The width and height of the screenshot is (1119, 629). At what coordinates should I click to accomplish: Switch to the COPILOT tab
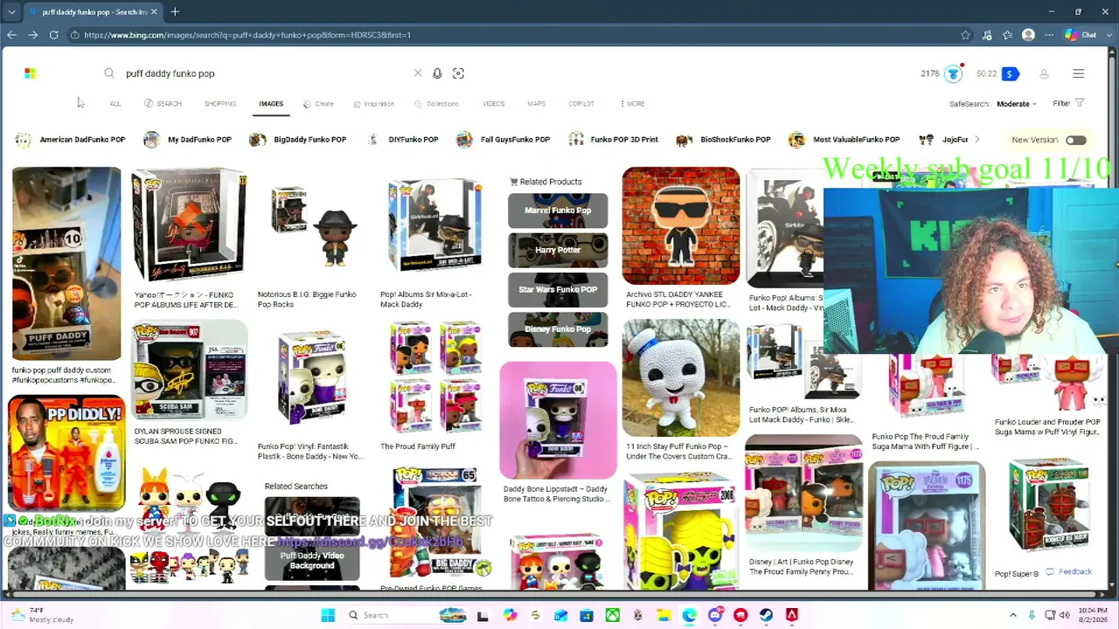pyautogui.click(x=581, y=104)
